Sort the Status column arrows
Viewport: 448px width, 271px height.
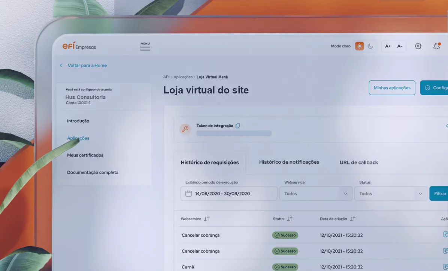coord(290,219)
